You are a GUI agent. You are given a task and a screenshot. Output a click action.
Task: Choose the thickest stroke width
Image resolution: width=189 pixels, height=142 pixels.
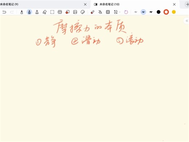151,12
